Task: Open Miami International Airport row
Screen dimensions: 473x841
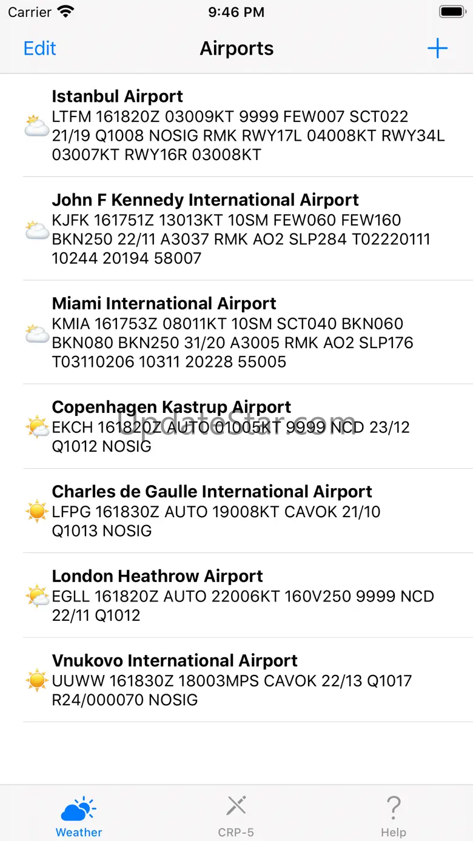Action: click(x=236, y=333)
